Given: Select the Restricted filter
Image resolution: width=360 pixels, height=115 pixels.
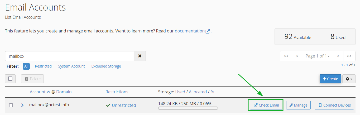Looking at the screenshot, I should [43, 66].
